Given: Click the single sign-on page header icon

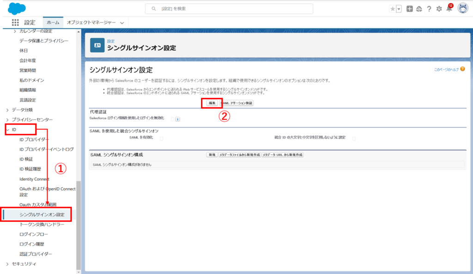Looking at the screenshot, I should point(97,45).
